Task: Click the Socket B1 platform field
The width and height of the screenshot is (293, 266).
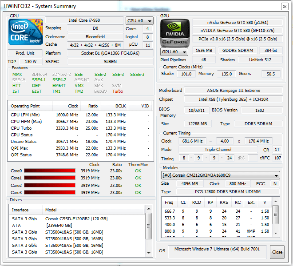Action: [x=110, y=53]
